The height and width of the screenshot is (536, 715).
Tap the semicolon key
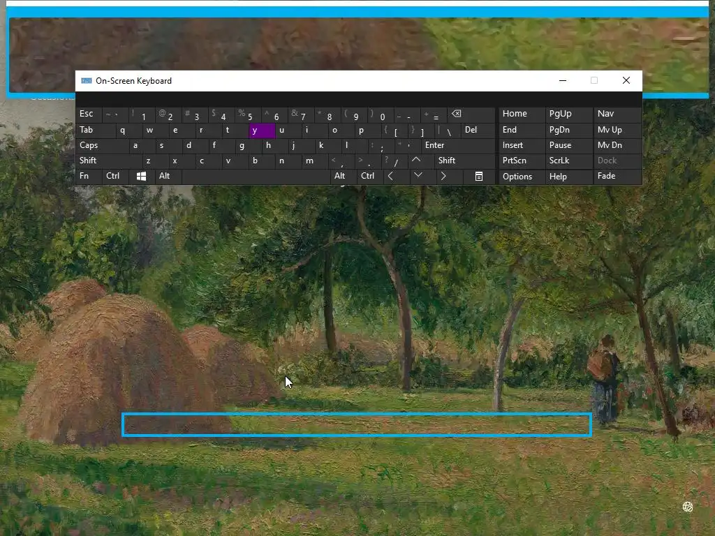pyautogui.click(x=381, y=145)
